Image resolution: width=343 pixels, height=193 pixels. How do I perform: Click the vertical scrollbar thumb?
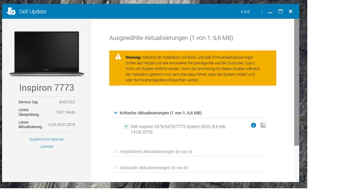pos(297,82)
